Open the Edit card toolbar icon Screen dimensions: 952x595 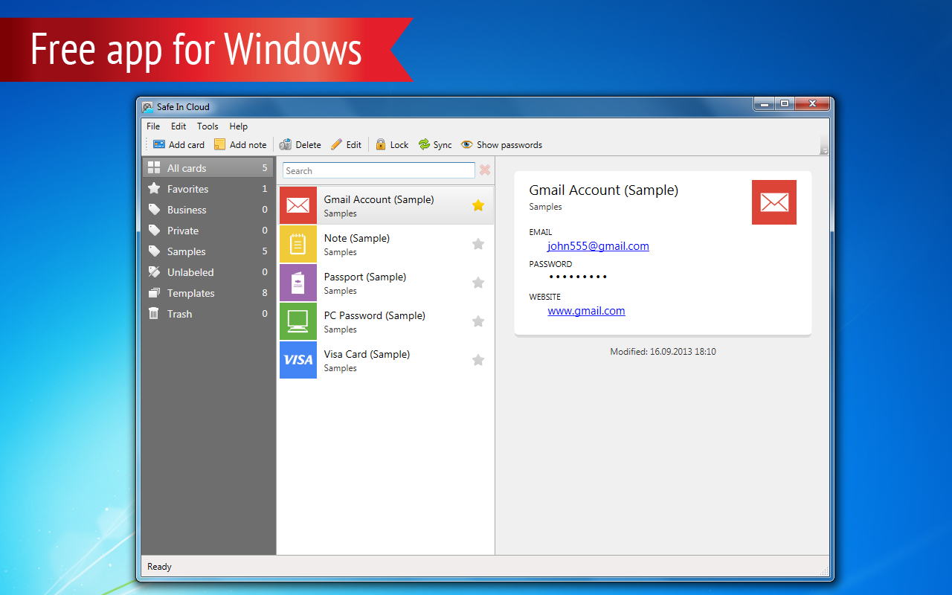[335, 144]
